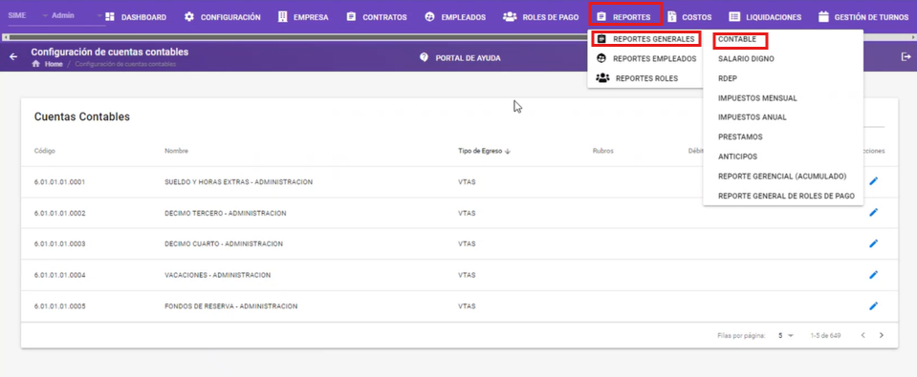
Task: Edit VACACIONES row pencil icon
Action: coord(874,274)
